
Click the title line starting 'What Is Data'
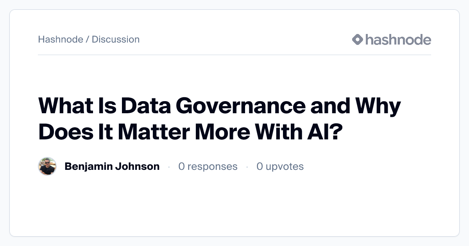(220, 106)
